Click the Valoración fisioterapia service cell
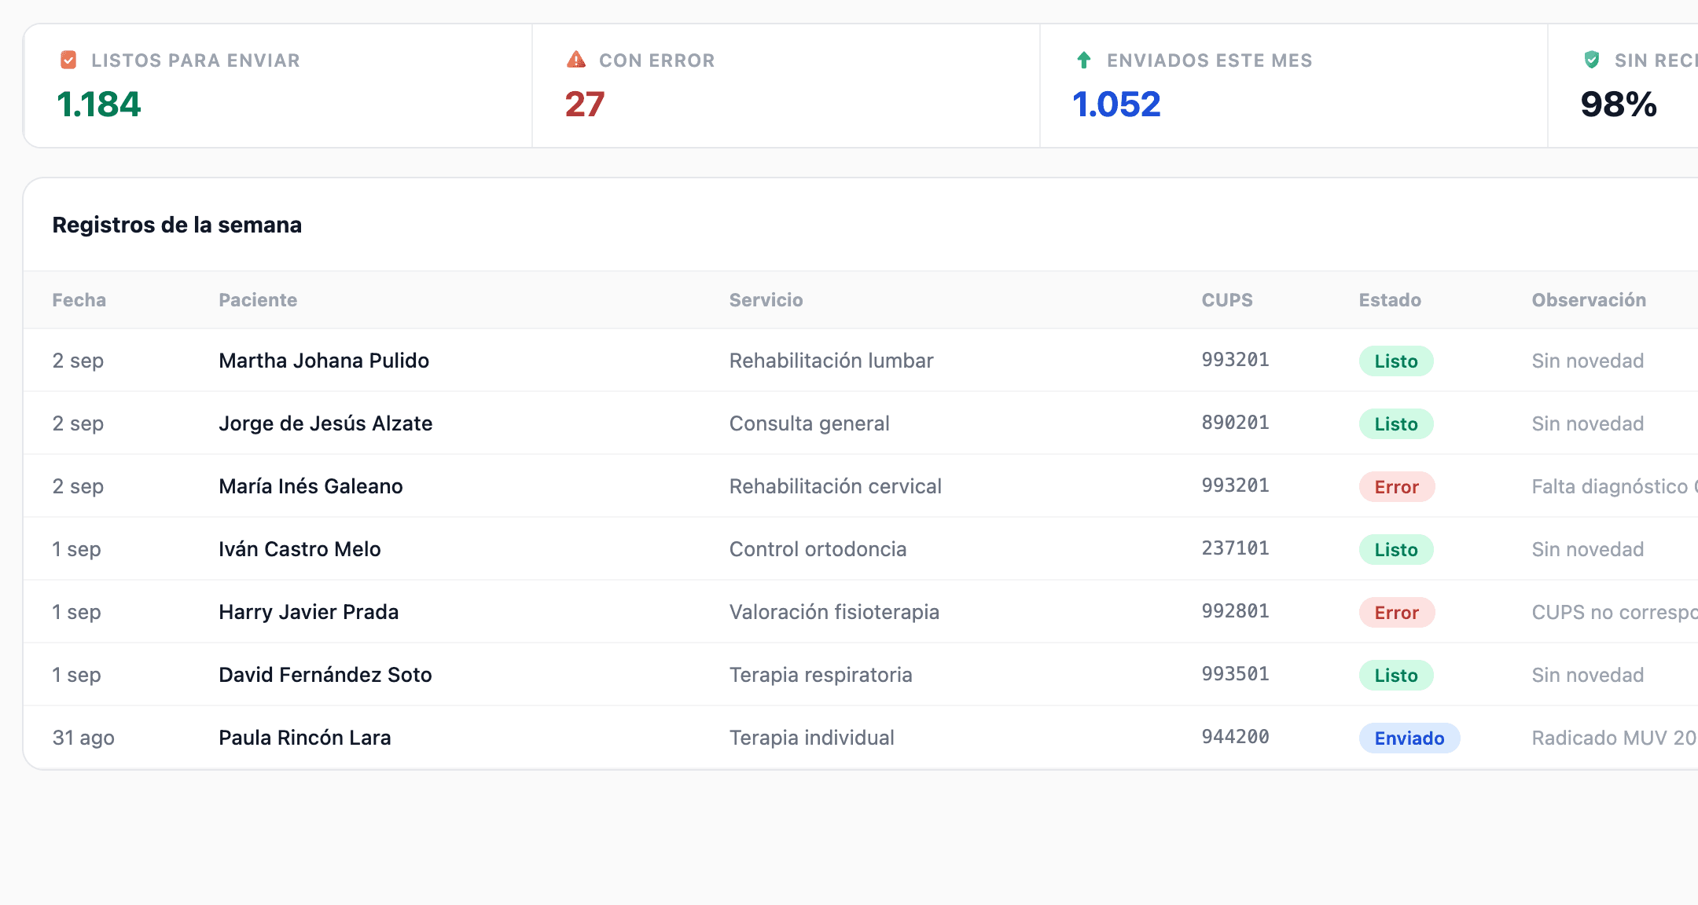The width and height of the screenshot is (1698, 905). [x=834, y=612]
